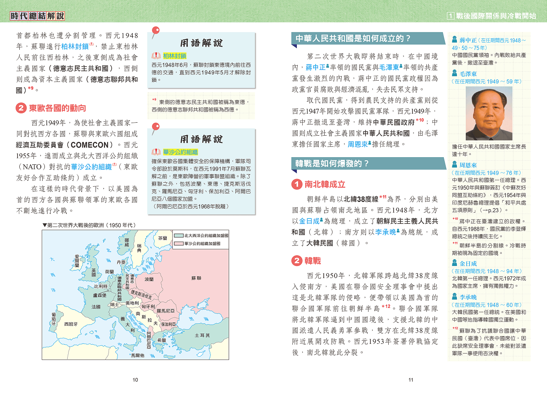Select the section heading 中華人民共和國是如何成立的？

[x=353, y=39]
